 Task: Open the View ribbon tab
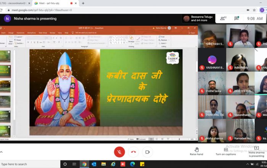[x=60, y=33]
